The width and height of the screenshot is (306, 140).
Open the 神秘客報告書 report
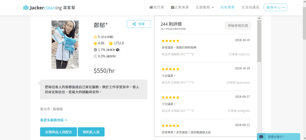pos(238,26)
